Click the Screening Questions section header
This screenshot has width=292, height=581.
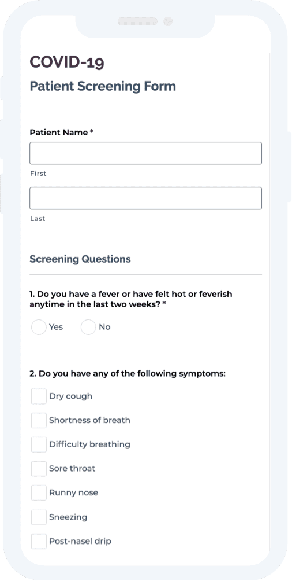click(x=80, y=259)
